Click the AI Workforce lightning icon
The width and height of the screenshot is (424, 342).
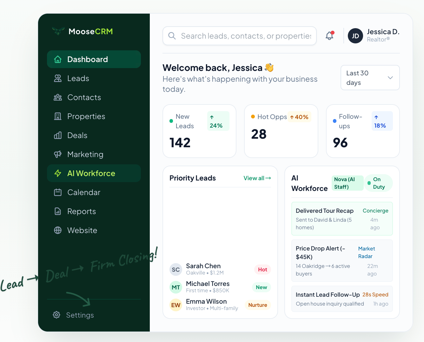pyautogui.click(x=58, y=173)
